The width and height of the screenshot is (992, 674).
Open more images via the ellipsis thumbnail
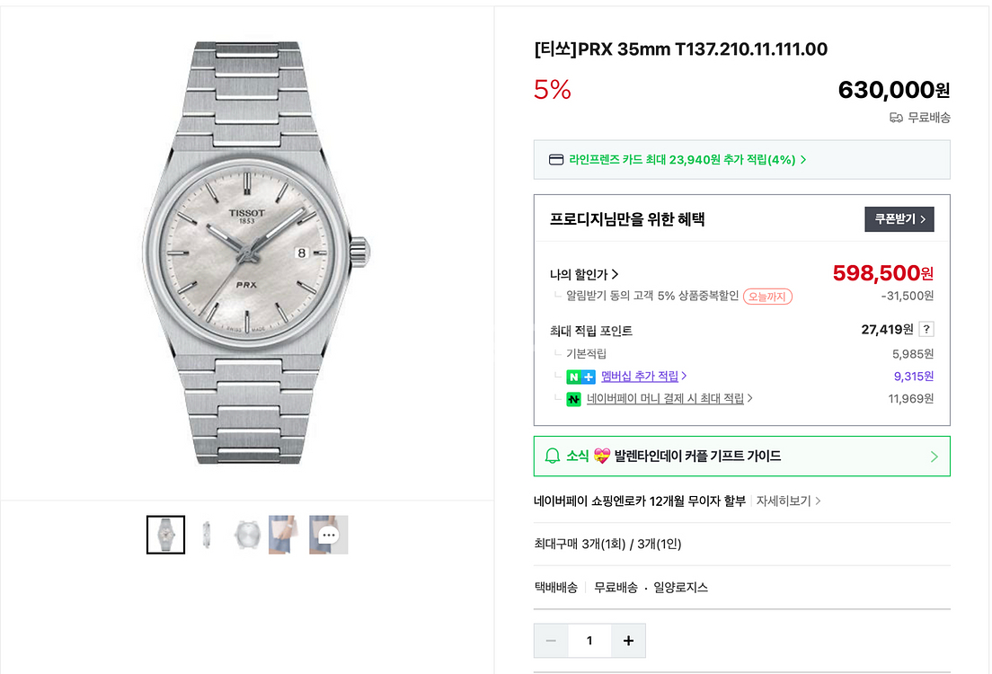click(x=328, y=535)
